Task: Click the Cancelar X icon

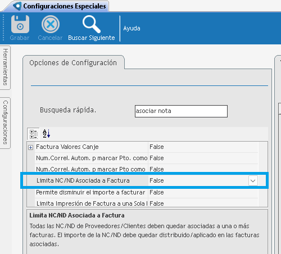Action: 51,24
